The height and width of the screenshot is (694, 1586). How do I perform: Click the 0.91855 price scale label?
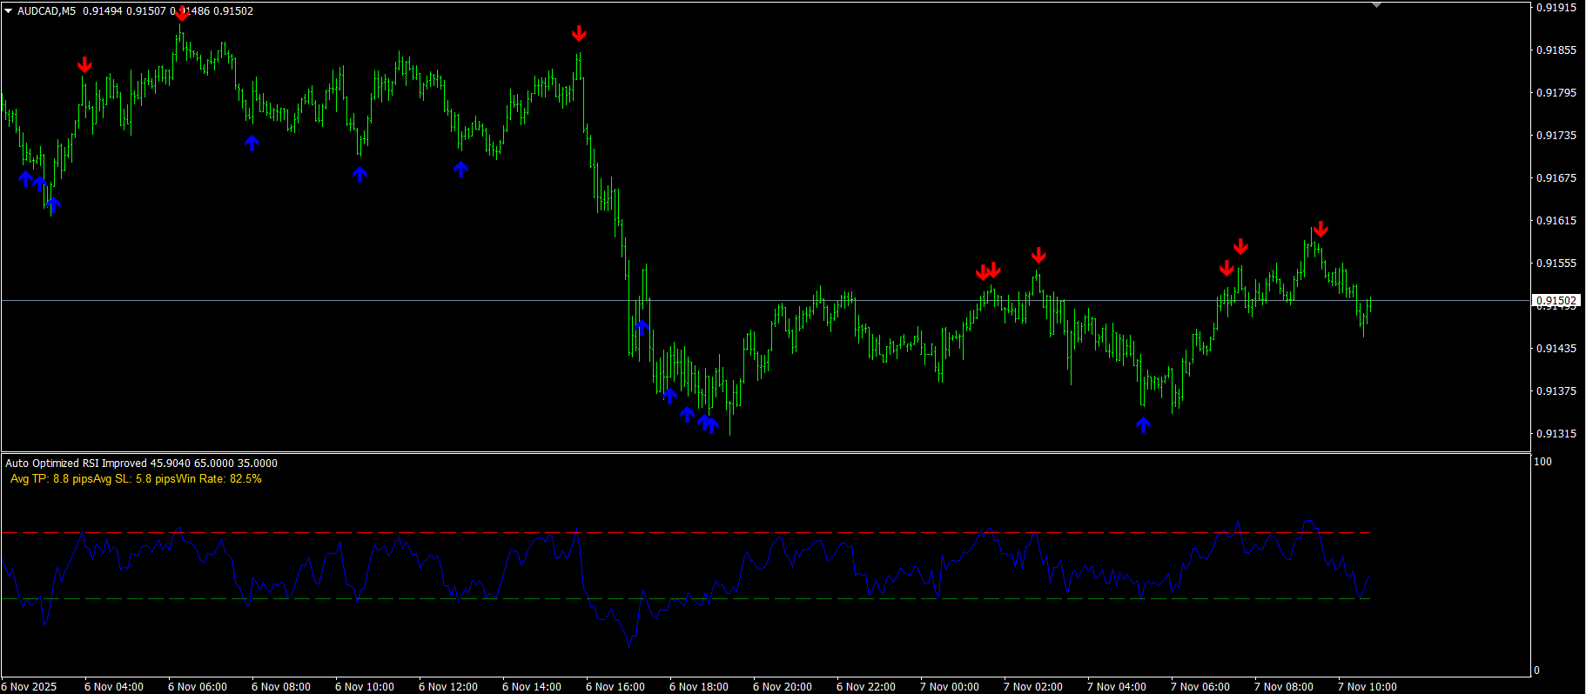1556,50
